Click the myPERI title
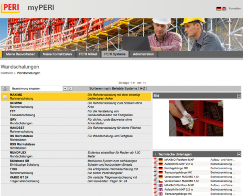The width and height of the screenshot is (243, 196). click(41, 8)
